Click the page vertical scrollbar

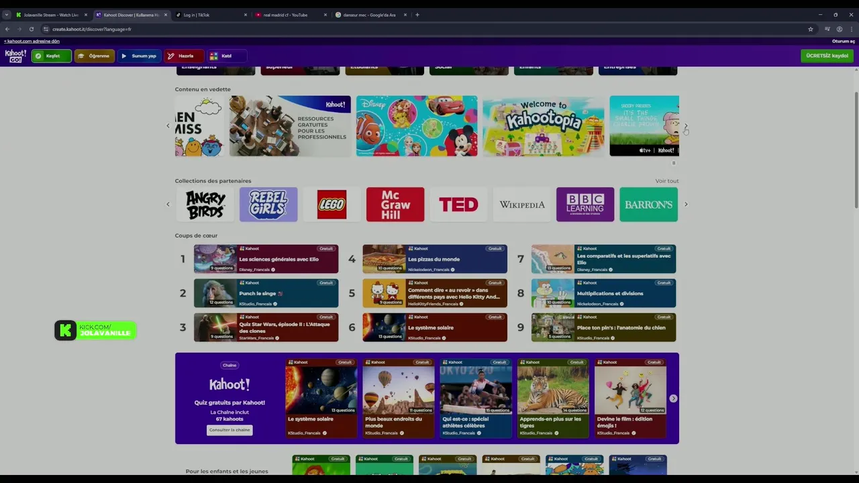[856, 149]
